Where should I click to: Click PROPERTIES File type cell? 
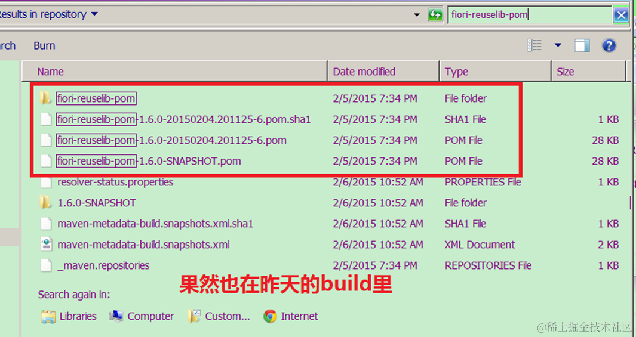[x=483, y=183]
